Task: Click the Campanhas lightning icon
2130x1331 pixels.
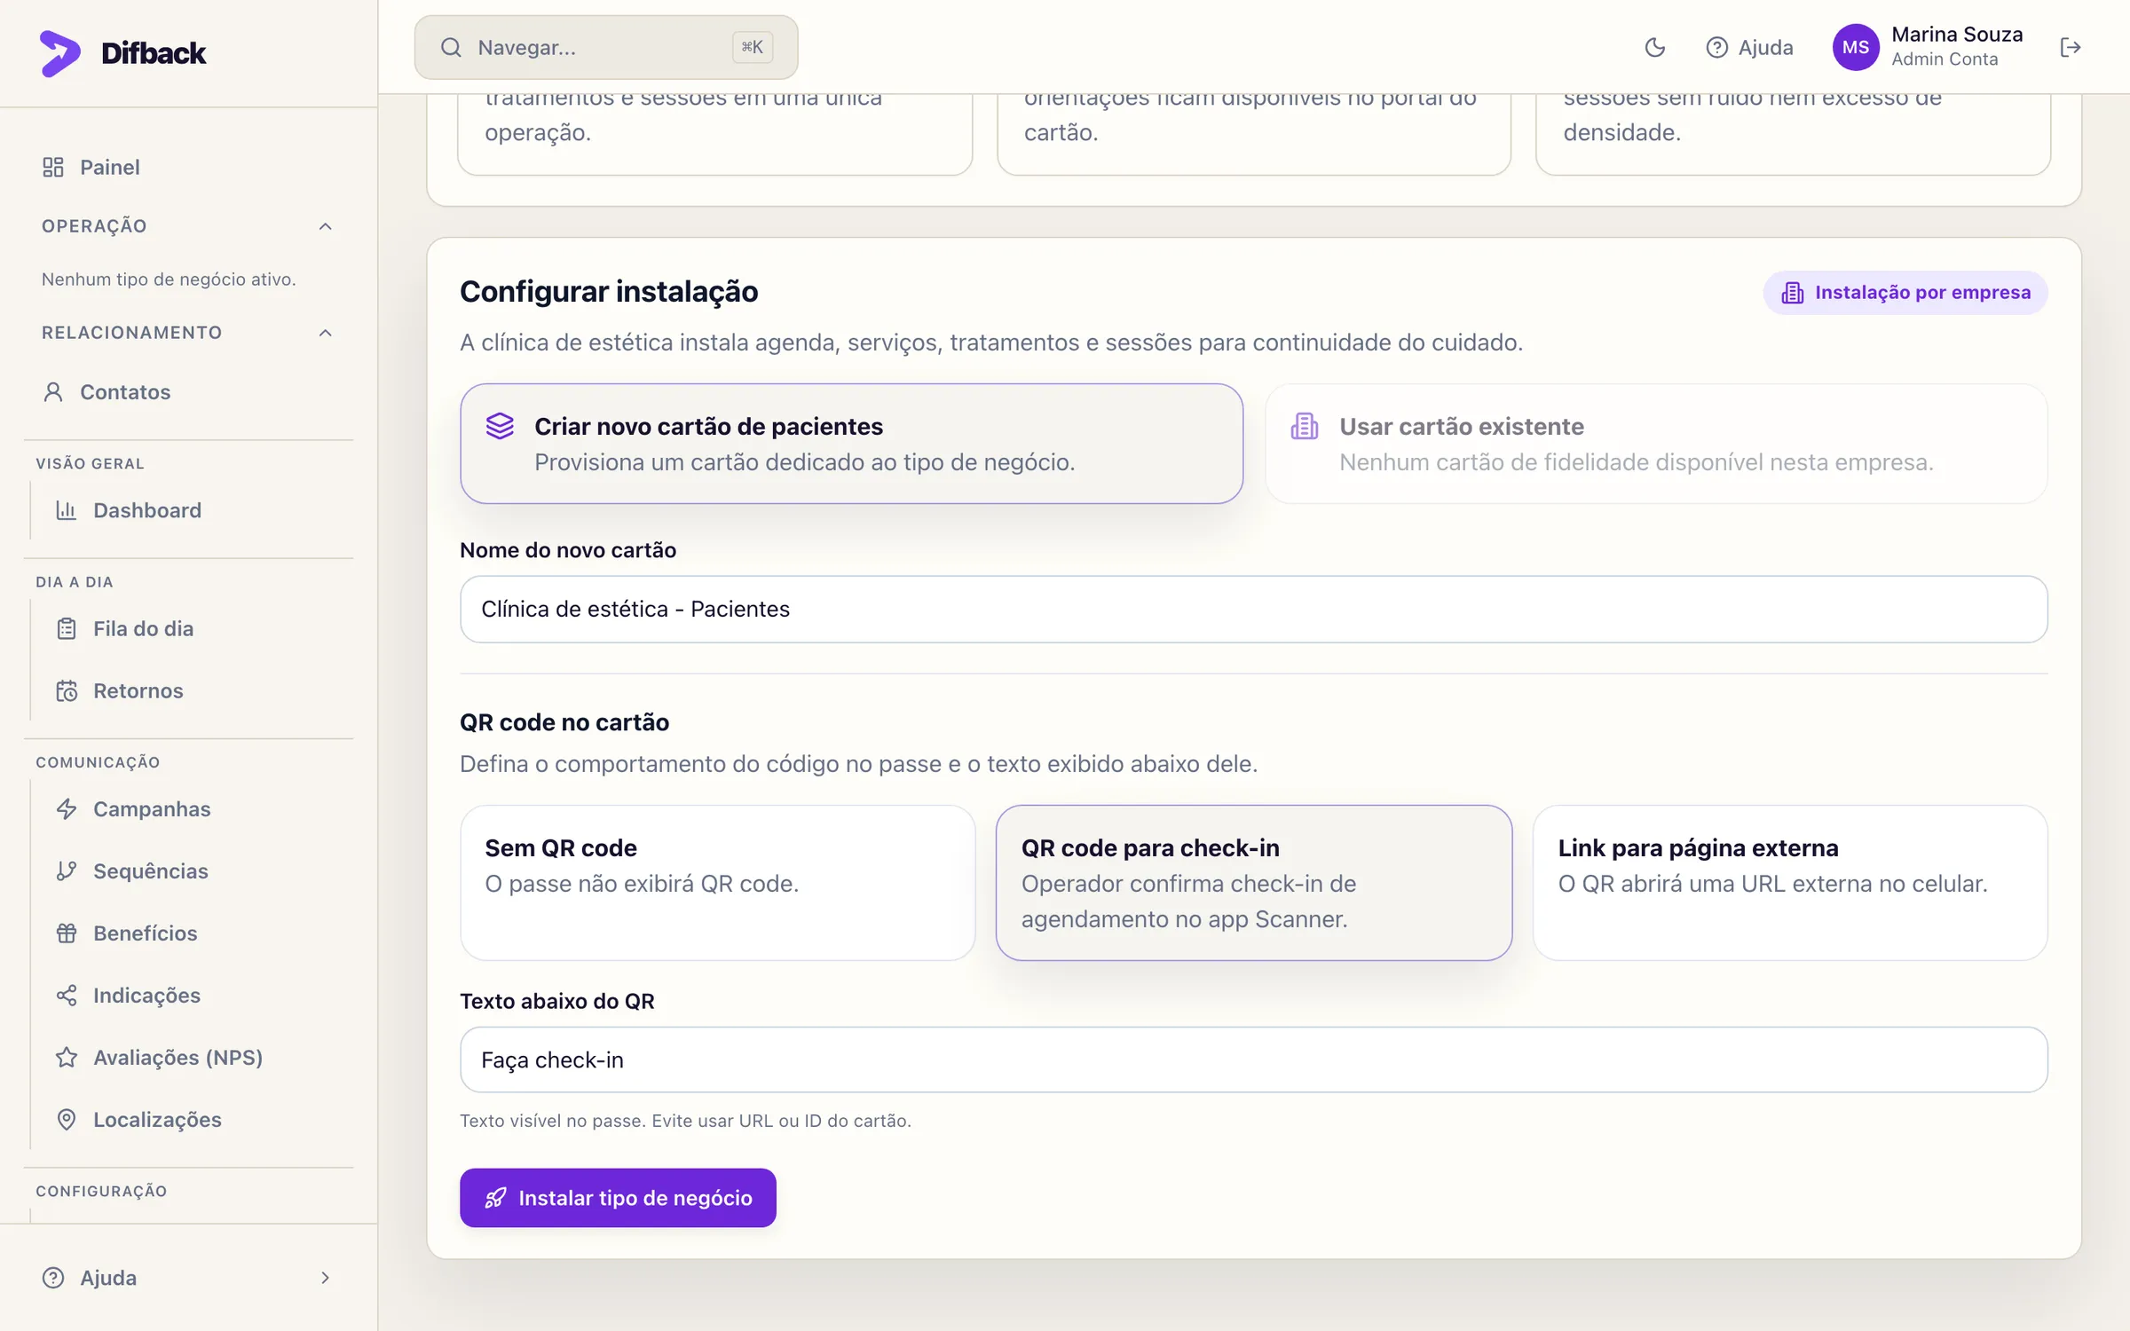Action: 67,809
